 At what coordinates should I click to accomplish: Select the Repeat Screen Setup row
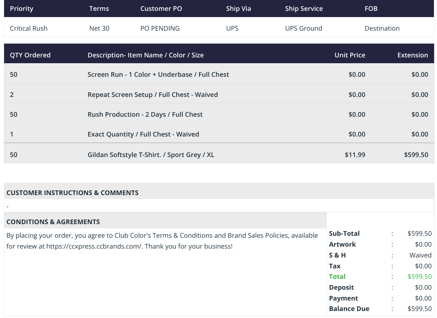pyautogui.click(x=219, y=94)
